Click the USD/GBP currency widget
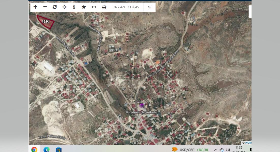Viewport: 280px width, 152px height. click(190, 150)
